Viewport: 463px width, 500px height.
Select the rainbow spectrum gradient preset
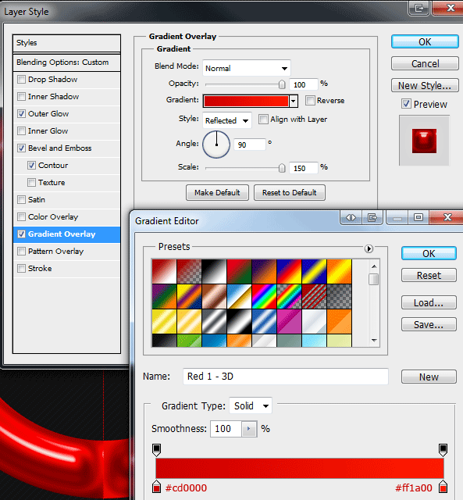pos(264,296)
